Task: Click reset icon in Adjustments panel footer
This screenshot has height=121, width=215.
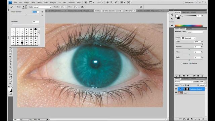Action: [x=198, y=76]
